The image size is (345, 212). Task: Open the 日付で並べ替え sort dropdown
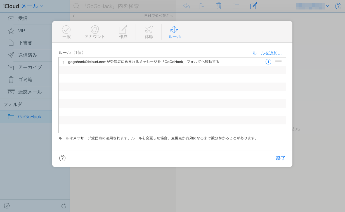[159, 16]
